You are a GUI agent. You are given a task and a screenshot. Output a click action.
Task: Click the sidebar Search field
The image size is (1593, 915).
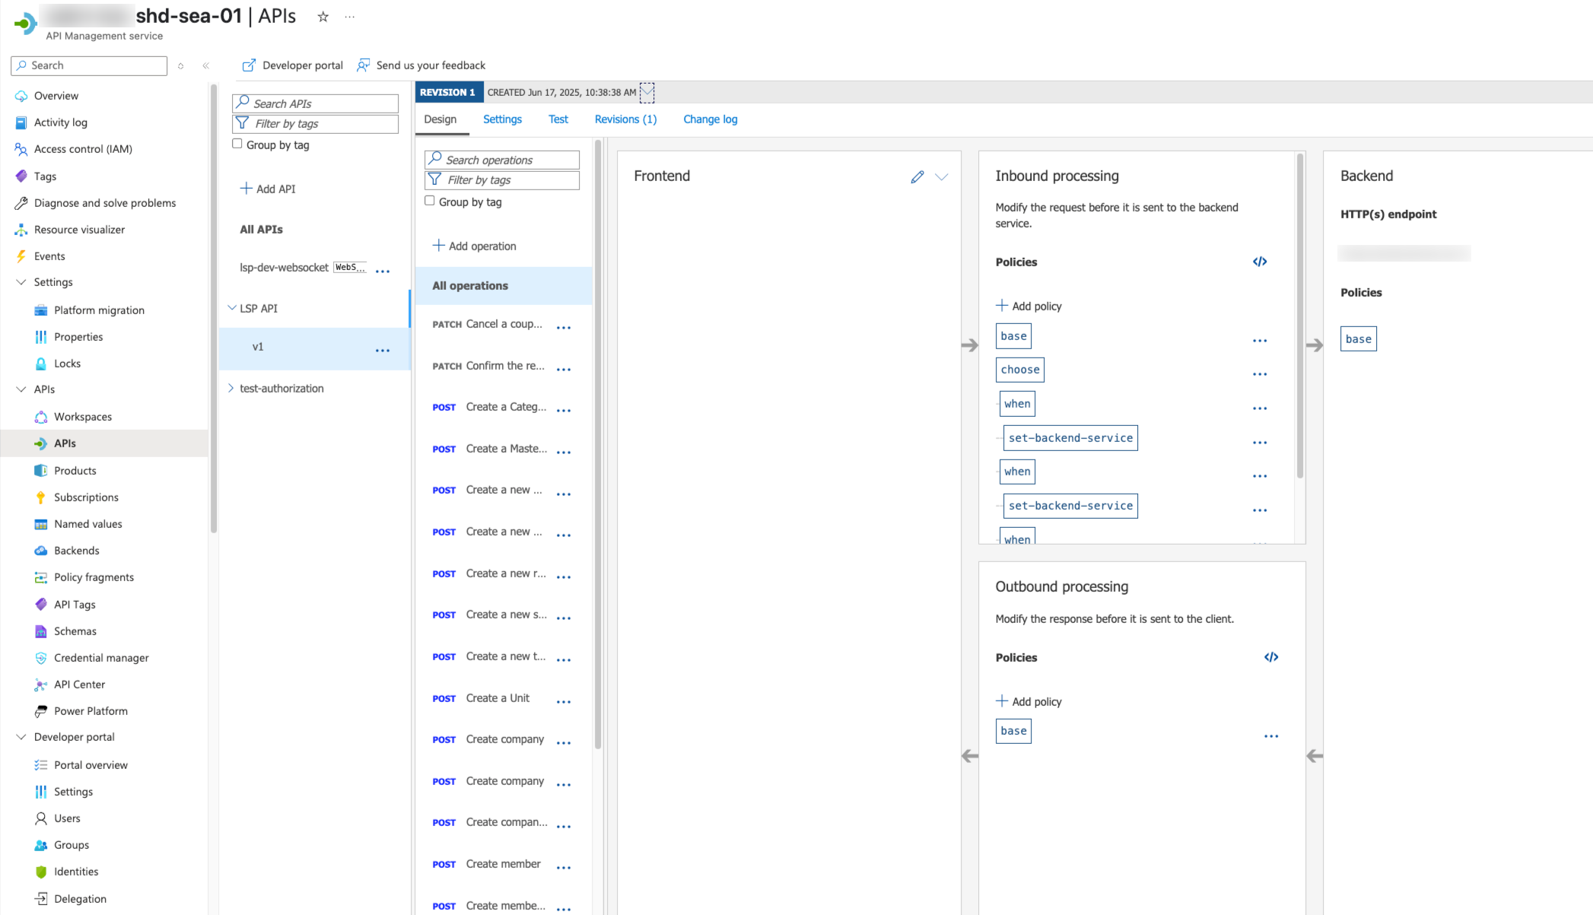(89, 65)
